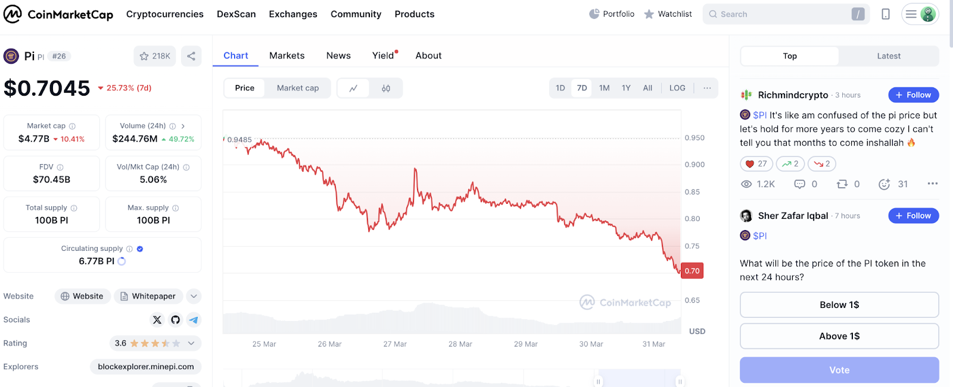Open the X (Twitter) social link
This screenshot has width=953, height=387.
click(157, 320)
